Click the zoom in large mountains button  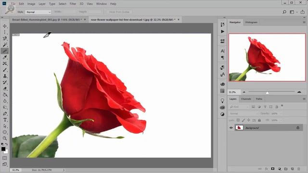[299, 92]
